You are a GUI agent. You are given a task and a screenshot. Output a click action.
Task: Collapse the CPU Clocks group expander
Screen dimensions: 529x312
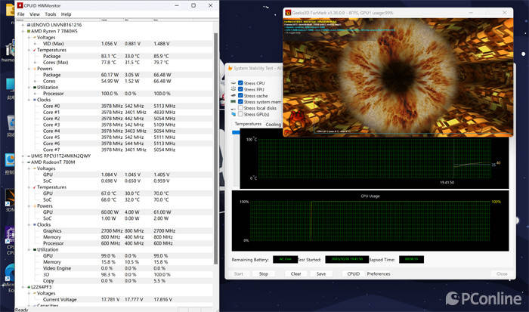point(29,100)
